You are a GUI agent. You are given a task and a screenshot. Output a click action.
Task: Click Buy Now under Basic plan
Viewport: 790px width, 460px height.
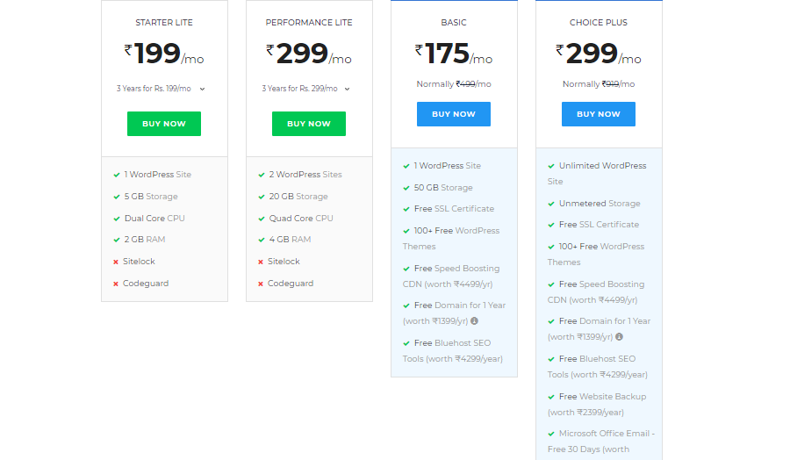[x=454, y=114]
